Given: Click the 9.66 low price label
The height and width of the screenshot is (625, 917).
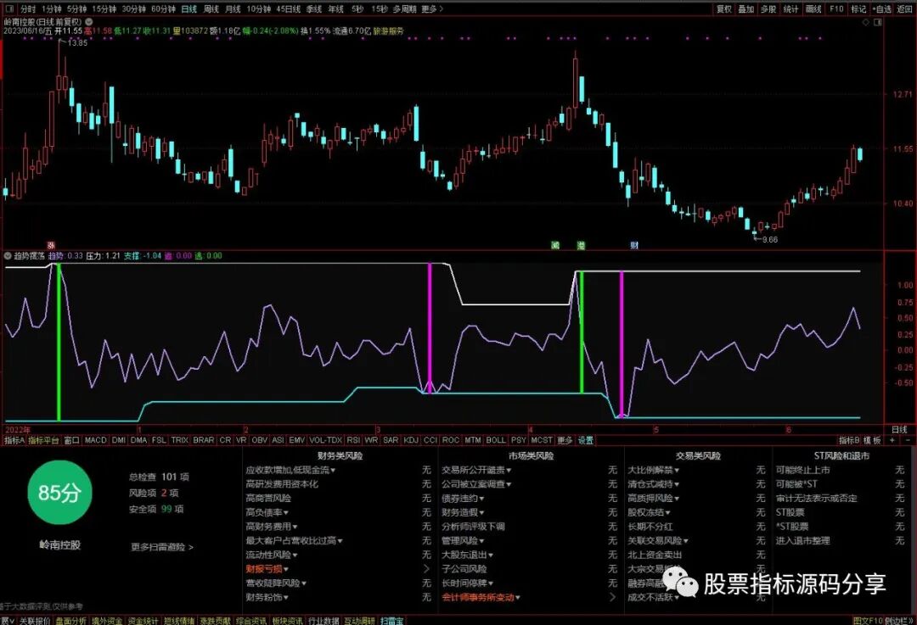Looking at the screenshot, I should (x=770, y=239).
